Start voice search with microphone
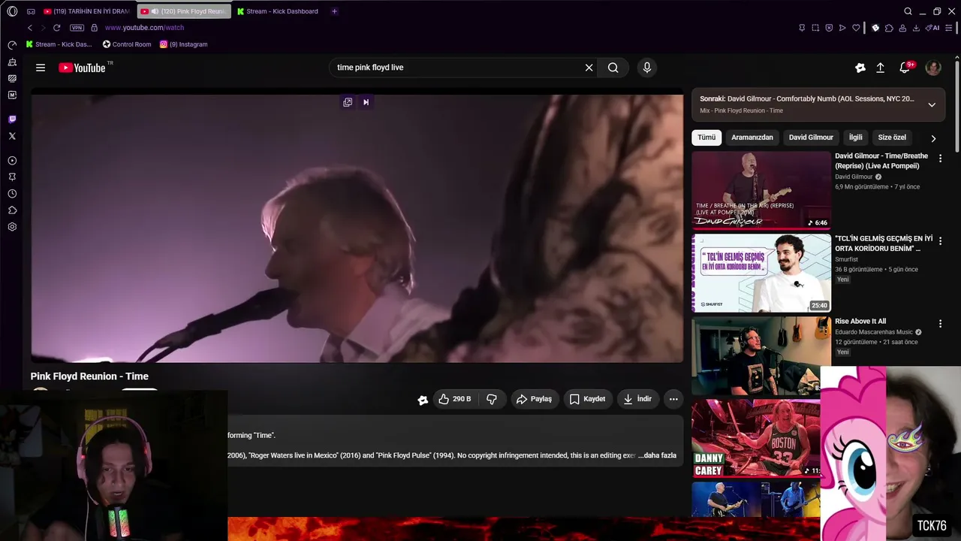961x541 pixels. click(x=647, y=68)
